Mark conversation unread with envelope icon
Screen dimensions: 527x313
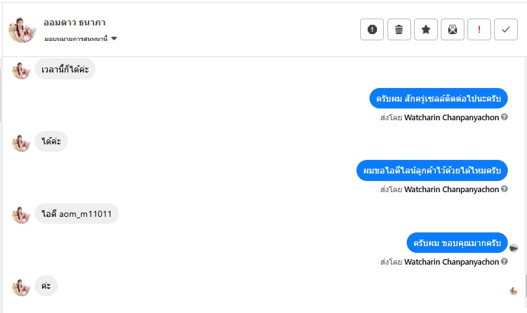(x=453, y=29)
